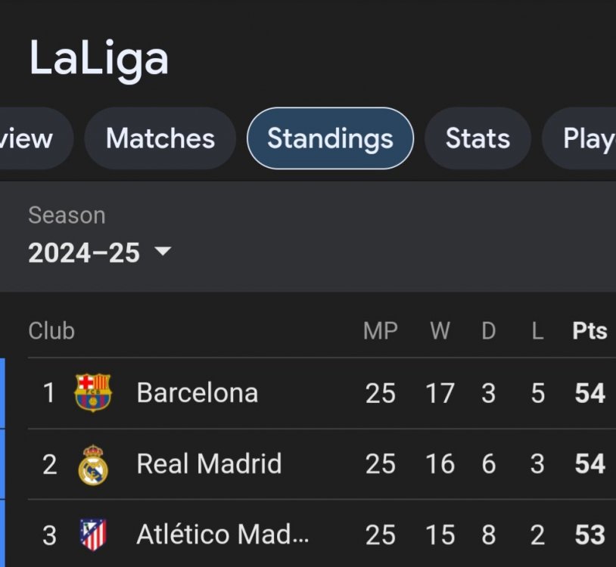The height and width of the screenshot is (567, 616).
Task: Click the Club column header
Action: pyautogui.click(x=51, y=331)
